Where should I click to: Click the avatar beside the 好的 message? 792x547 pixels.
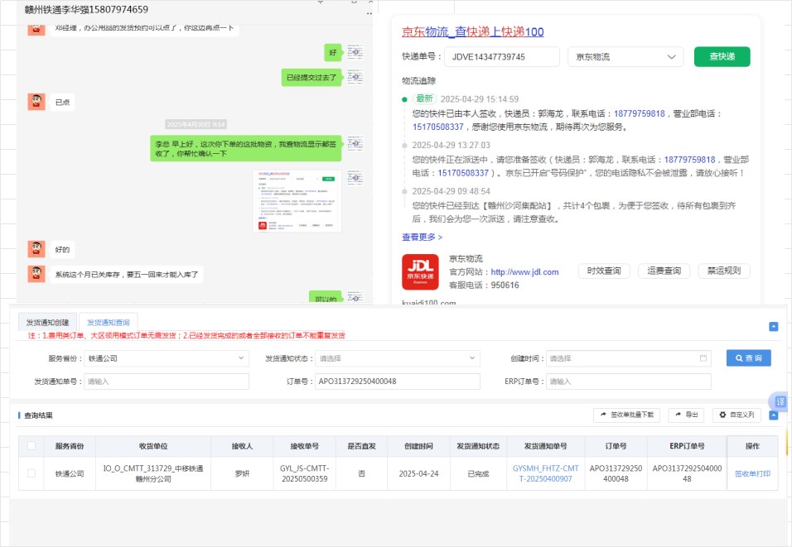(x=36, y=249)
